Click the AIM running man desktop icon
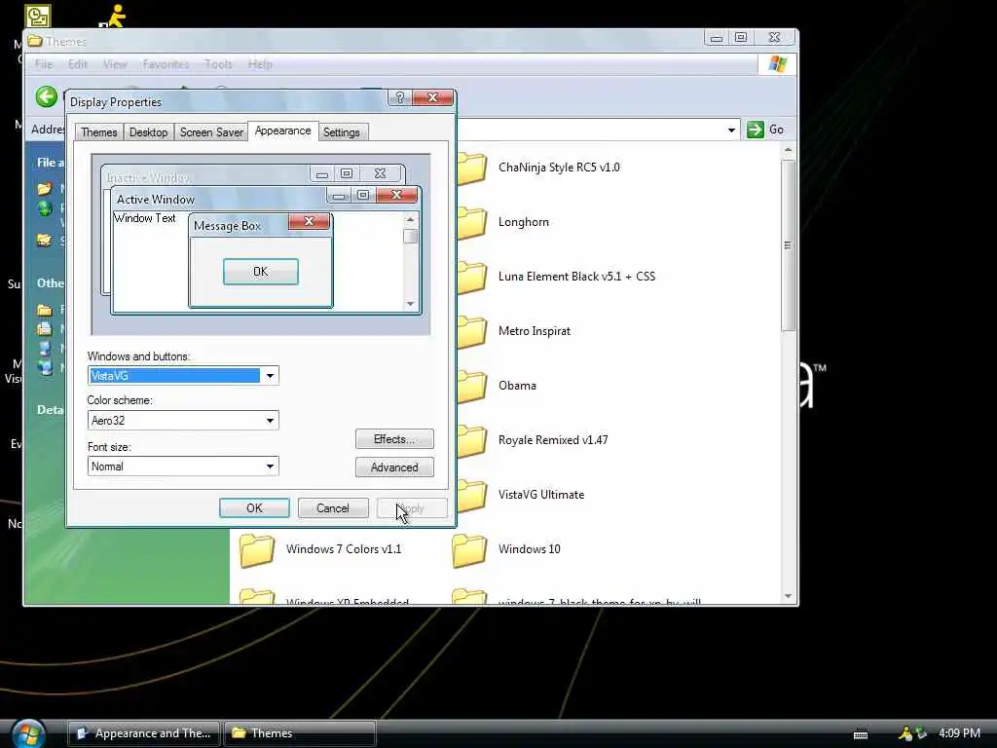Screen dimensions: 997x748 pyautogui.click(x=114, y=16)
